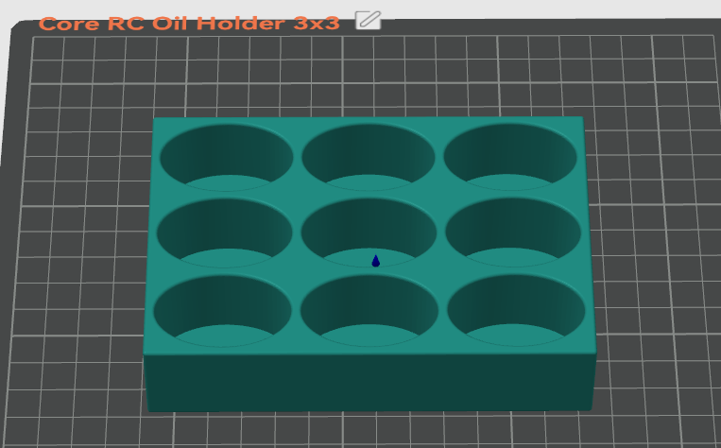Screen dimensions: 721x448
Task: Pick the bottom-right hole of the holder
Action: [x=516, y=309]
